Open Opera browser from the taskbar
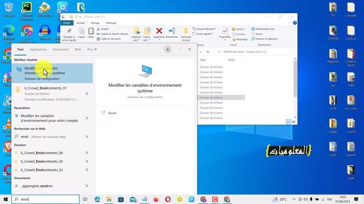This screenshot has width=364, height=204. pyautogui.click(x=168, y=199)
